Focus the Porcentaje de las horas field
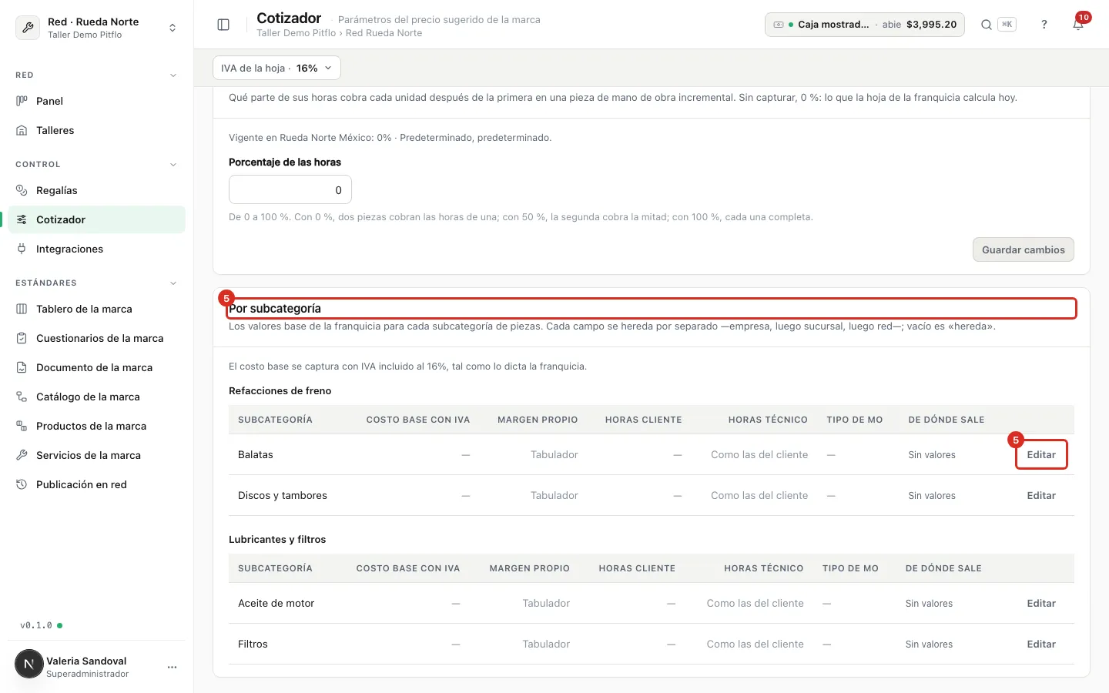The width and height of the screenshot is (1109, 693). (290, 189)
